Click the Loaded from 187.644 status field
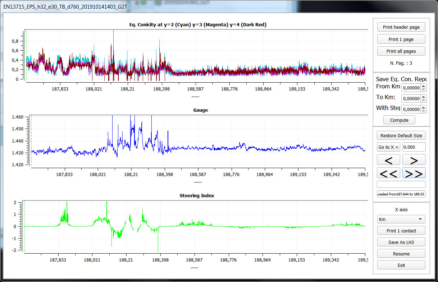 click(x=401, y=194)
